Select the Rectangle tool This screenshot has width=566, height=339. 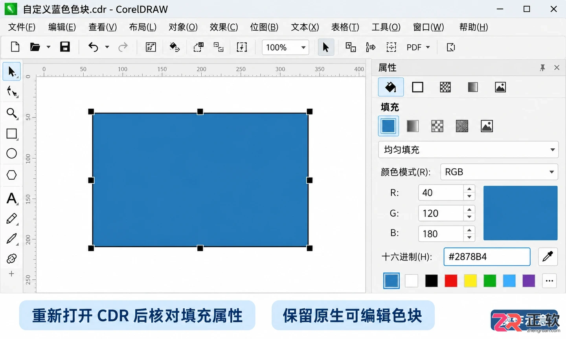[12, 134]
